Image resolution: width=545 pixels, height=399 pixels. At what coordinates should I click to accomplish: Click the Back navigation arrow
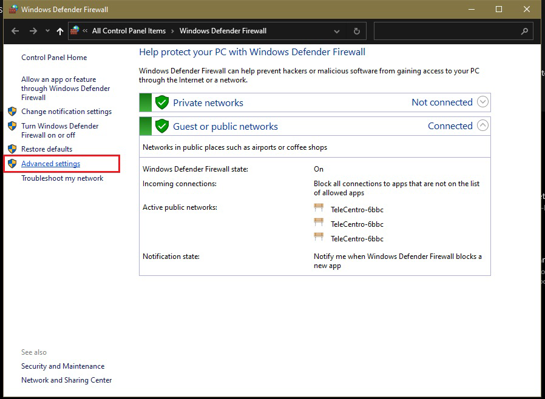pyautogui.click(x=15, y=31)
